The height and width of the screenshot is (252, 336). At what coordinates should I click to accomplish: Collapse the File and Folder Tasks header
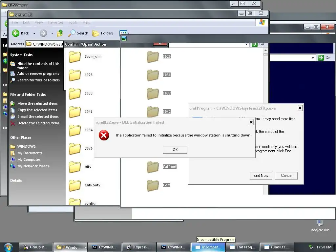pyautogui.click(x=28, y=94)
